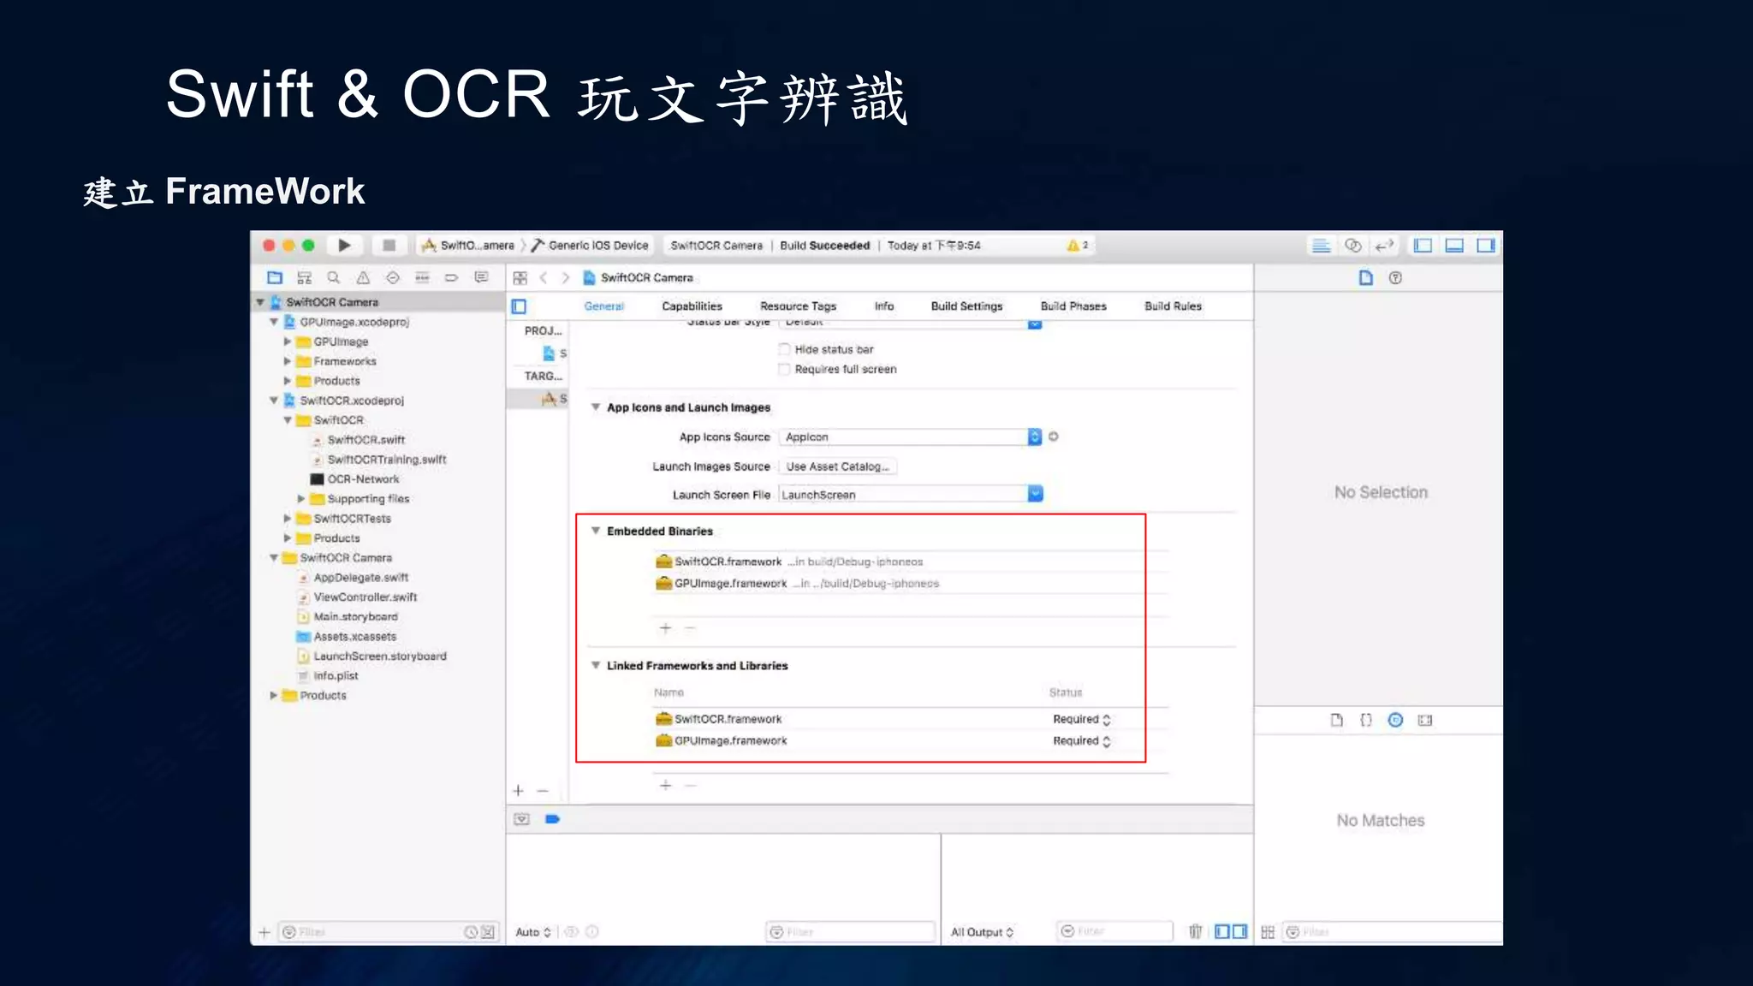Image resolution: width=1753 pixels, height=986 pixels.
Task: Expand the SwiftOCRTests folder
Action: (288, 518)
